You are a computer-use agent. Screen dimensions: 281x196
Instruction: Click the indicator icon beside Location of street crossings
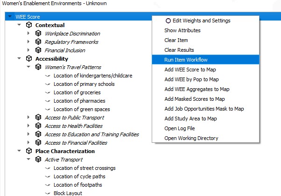pos(48,168)
